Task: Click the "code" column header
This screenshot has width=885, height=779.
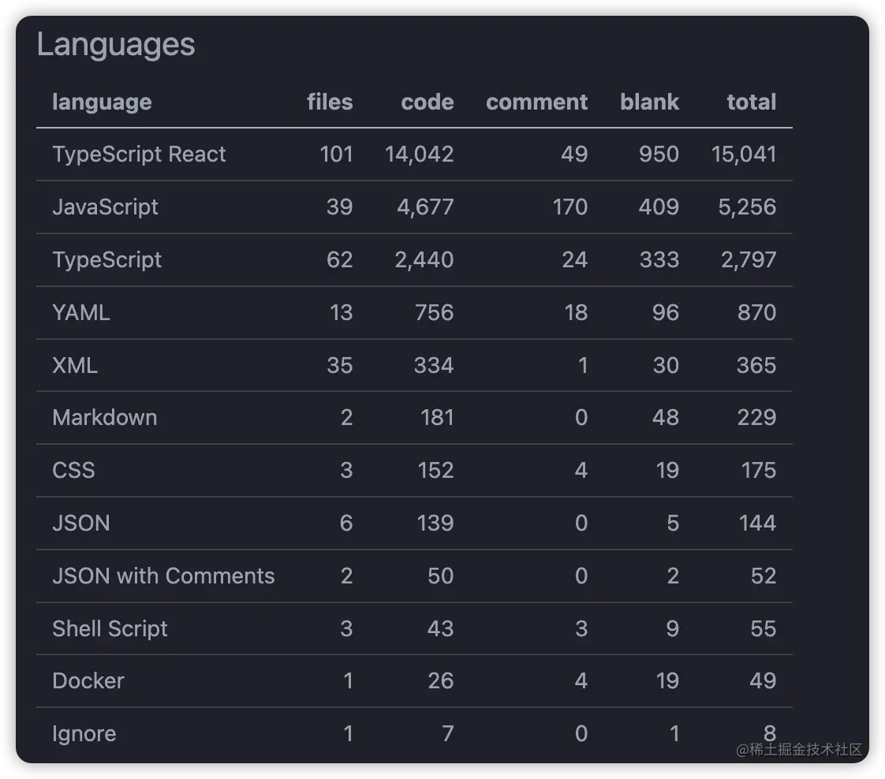Action: tap(427, 102)
